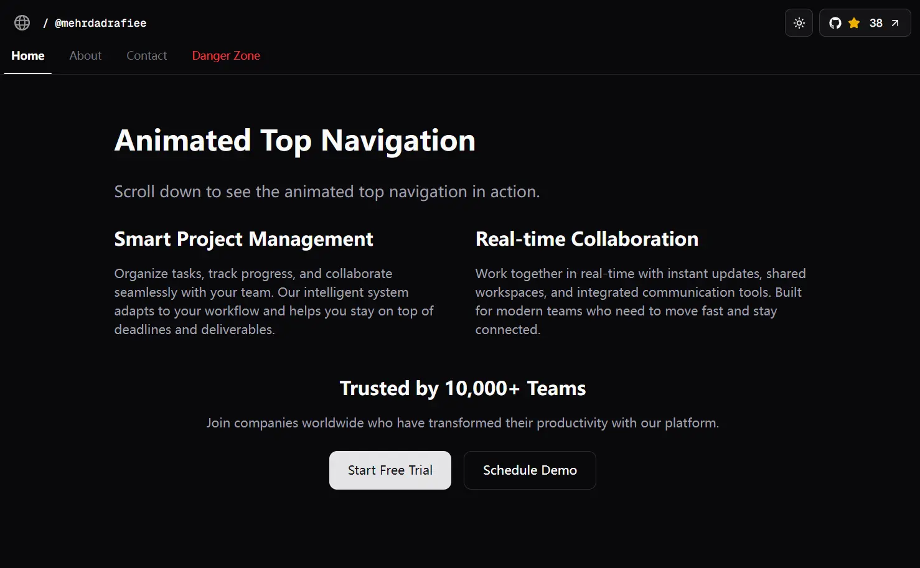The height and width of the screenshot is (568, 920).
Task: Click the globe logo icon
Action: [22, 23]
